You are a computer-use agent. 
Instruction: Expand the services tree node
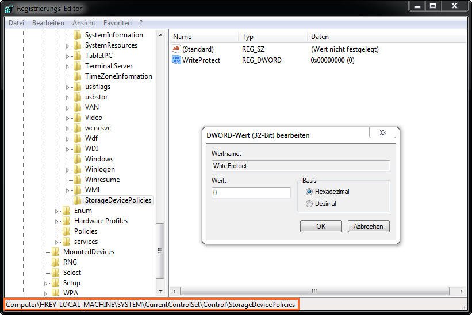56,242
